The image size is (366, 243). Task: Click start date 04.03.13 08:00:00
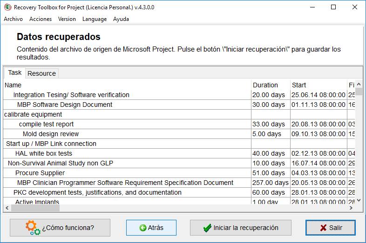tap(319, 173)
